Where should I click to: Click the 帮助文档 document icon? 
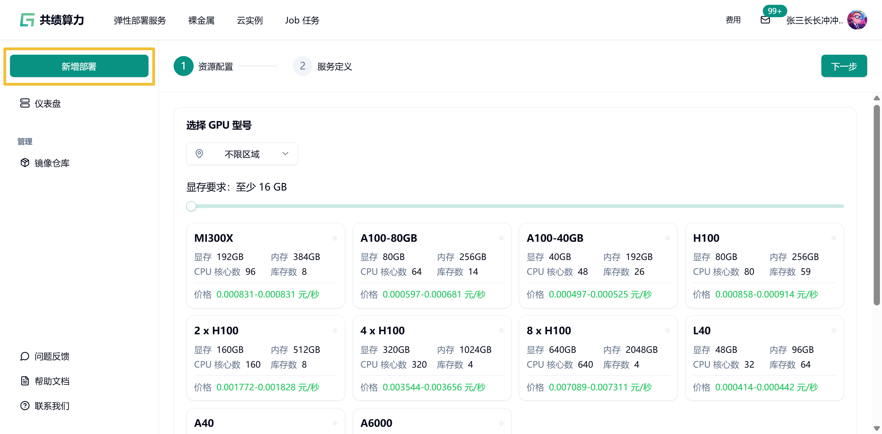(25, 381)
